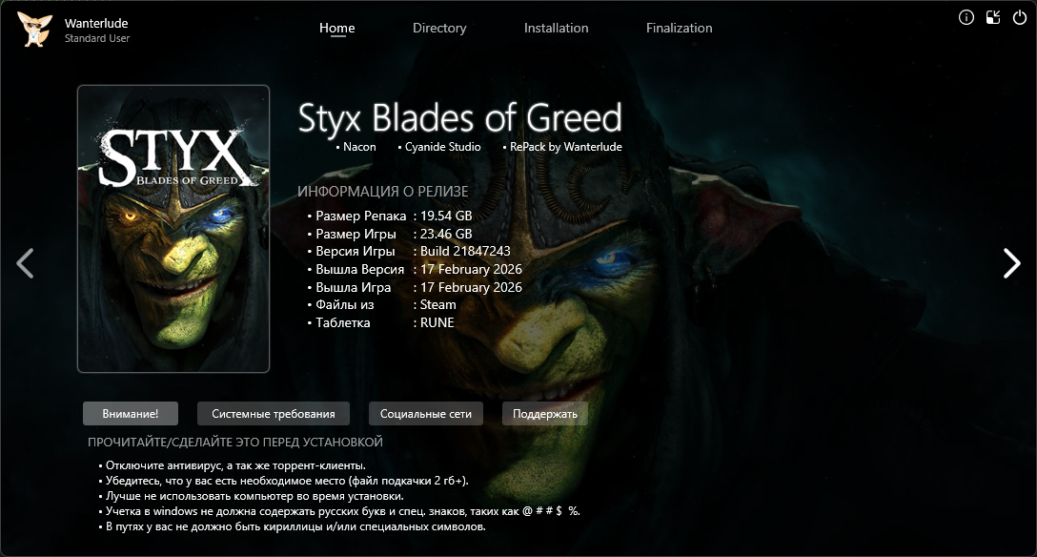1037x557 pixels.
Task: Click the fox avatar logo
Action: tap(33, 30)
